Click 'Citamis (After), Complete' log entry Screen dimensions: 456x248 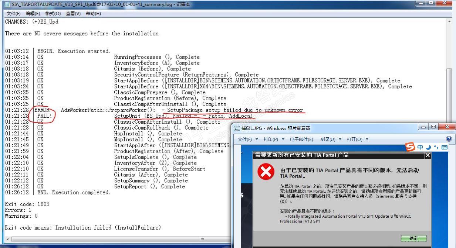[151, 175]
